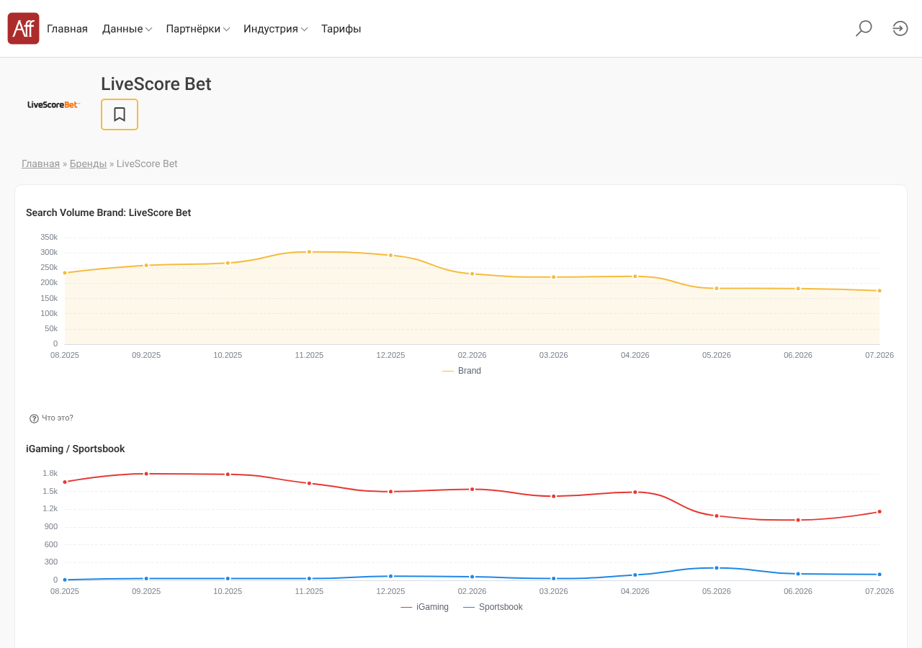Expand the Данные dropdown menu
The height and width of the screenshot is (648, 922).
127,29
